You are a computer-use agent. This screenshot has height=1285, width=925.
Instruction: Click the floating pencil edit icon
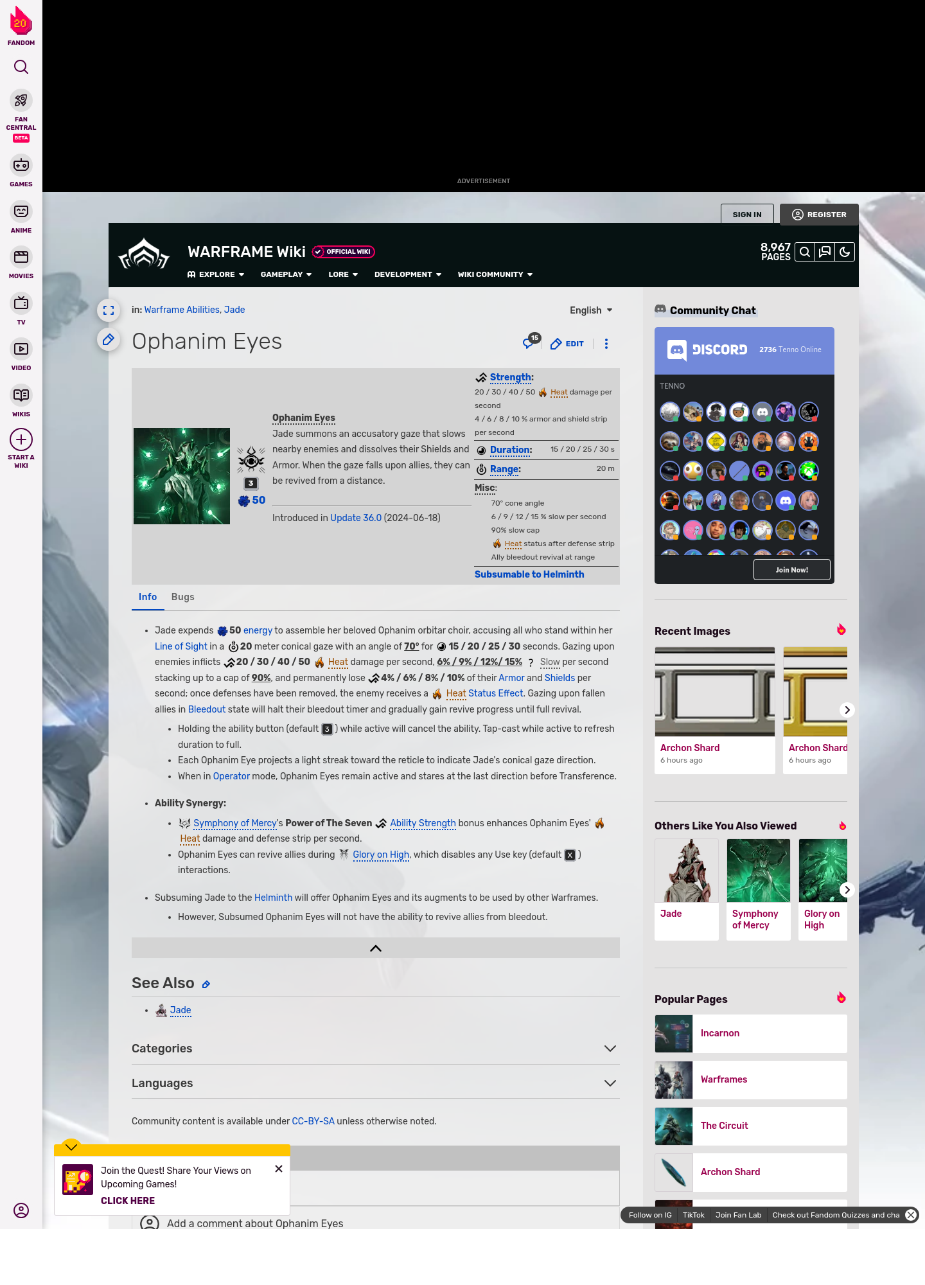(x=109, y=339)
